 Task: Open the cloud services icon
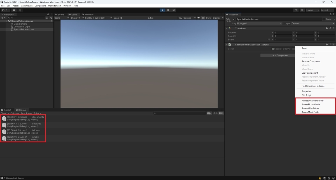click(x=14, y=10)
